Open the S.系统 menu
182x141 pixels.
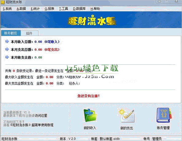click(x=7, y=9)
